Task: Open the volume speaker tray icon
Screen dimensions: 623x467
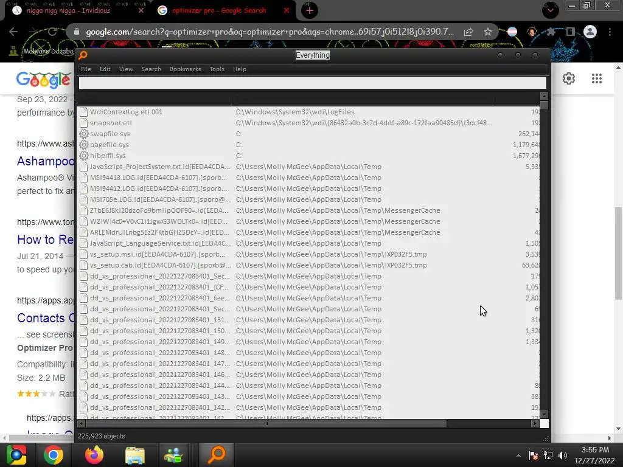Action: [x=563, y=455]
